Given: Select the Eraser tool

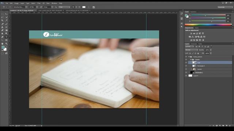Looking at the screenshot, I should click(3, 30).
